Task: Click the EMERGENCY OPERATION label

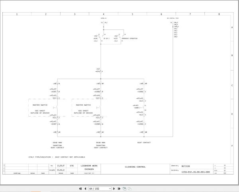Action: coord(129,38)
